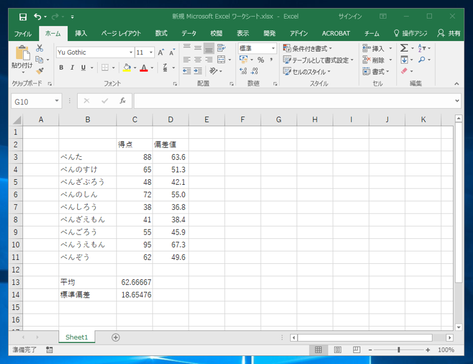Click the zoom slider handle
The width and height of the screenshot is (473, 364).
coord(399,350)
